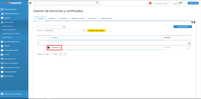Screen dimensions: 201x99
Task: Click the Últimos servicios gestionados icon
Action: 2,94
